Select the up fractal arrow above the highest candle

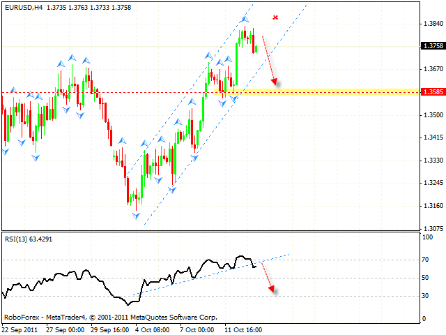(245, 18)
